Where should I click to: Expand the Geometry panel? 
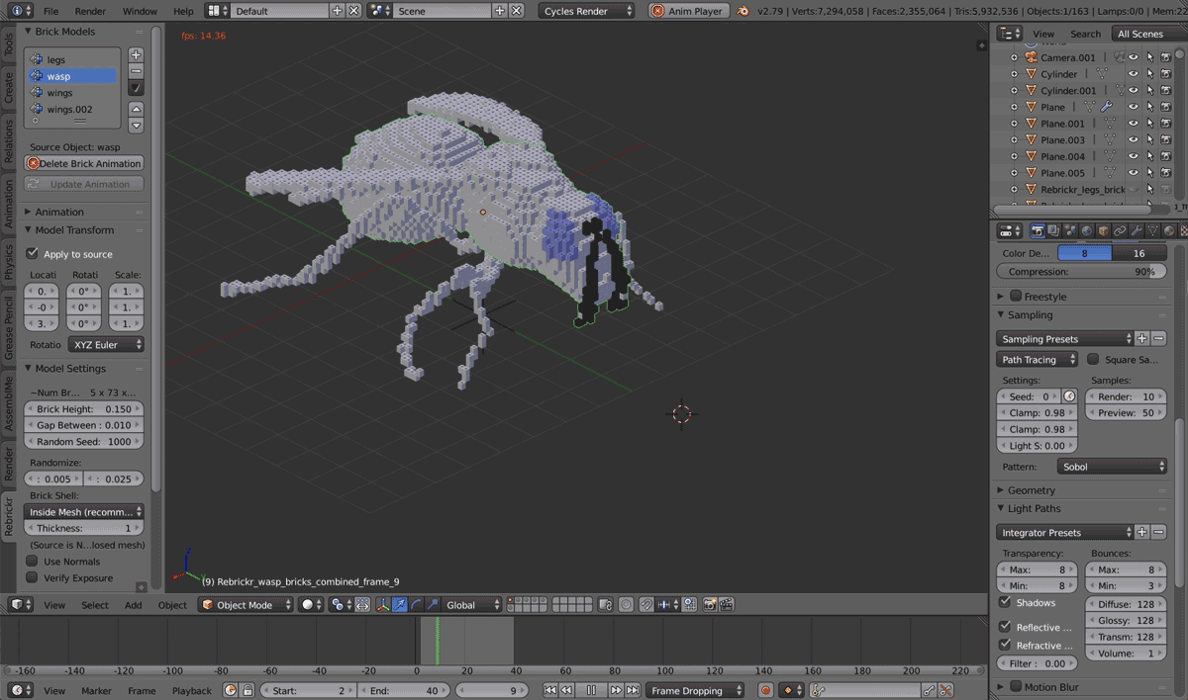1032,490
